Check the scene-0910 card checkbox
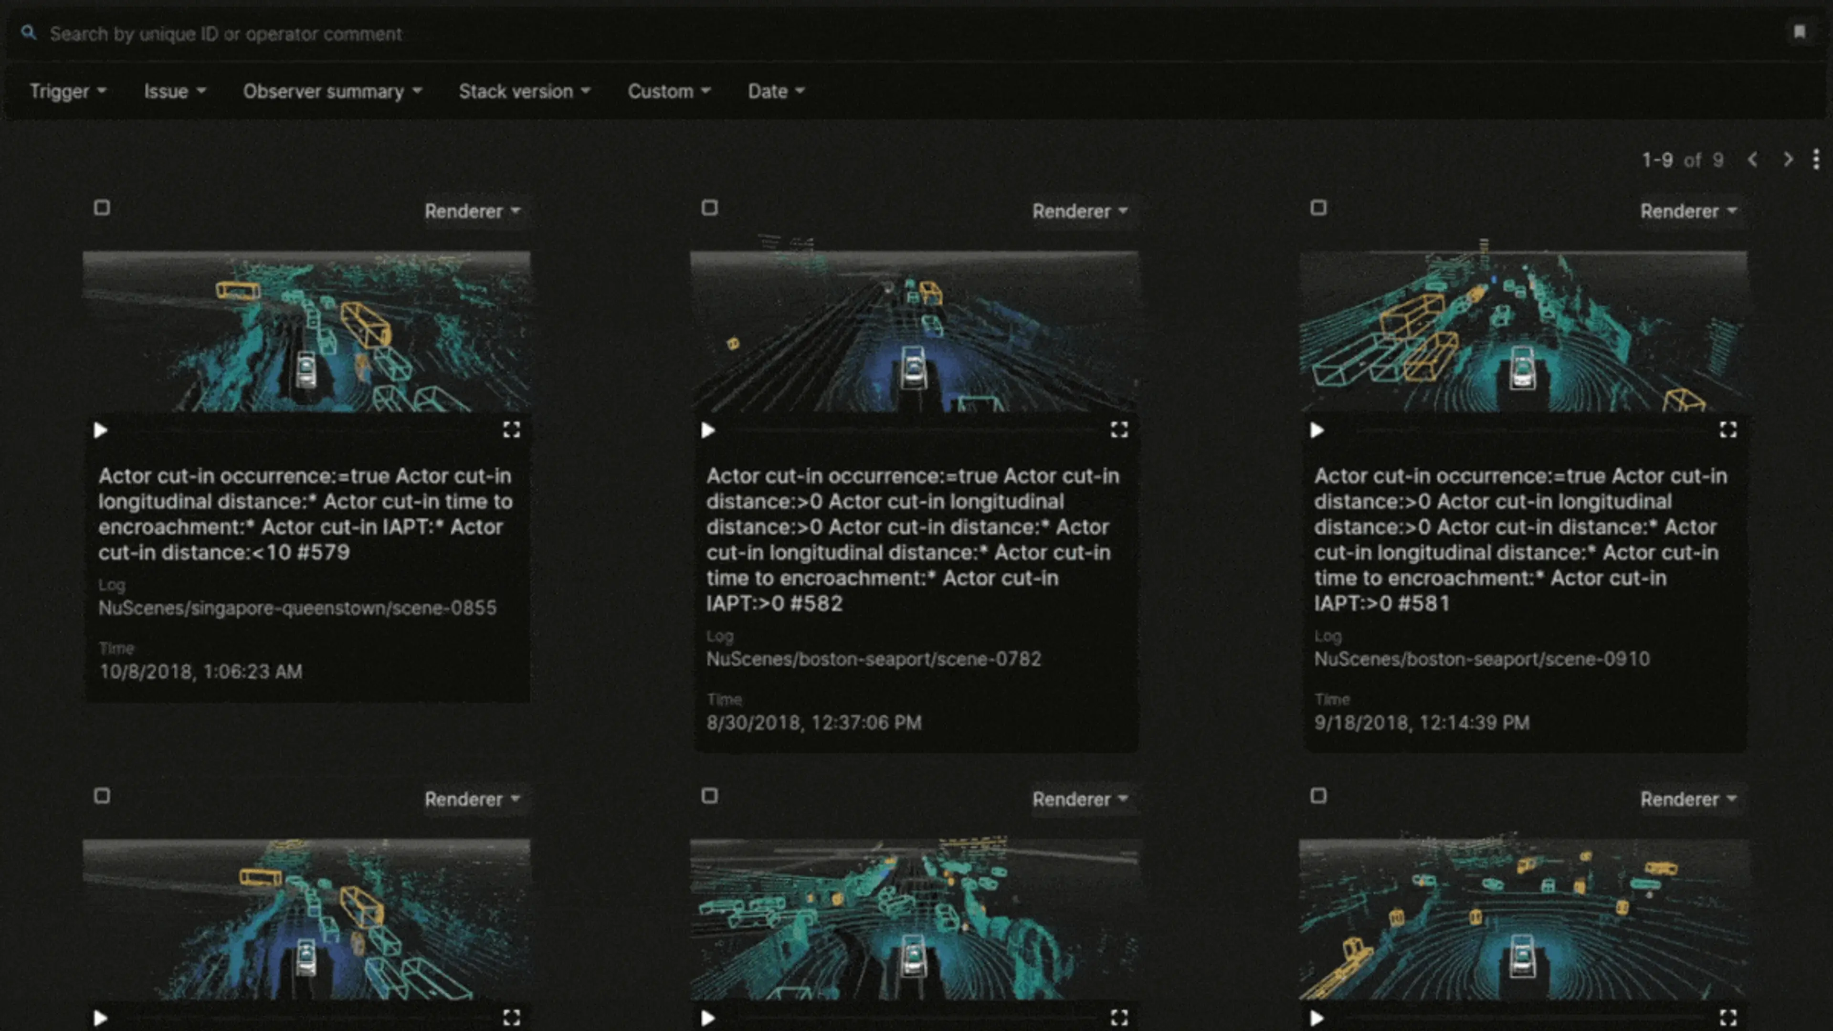 [x=1318, y=208]
